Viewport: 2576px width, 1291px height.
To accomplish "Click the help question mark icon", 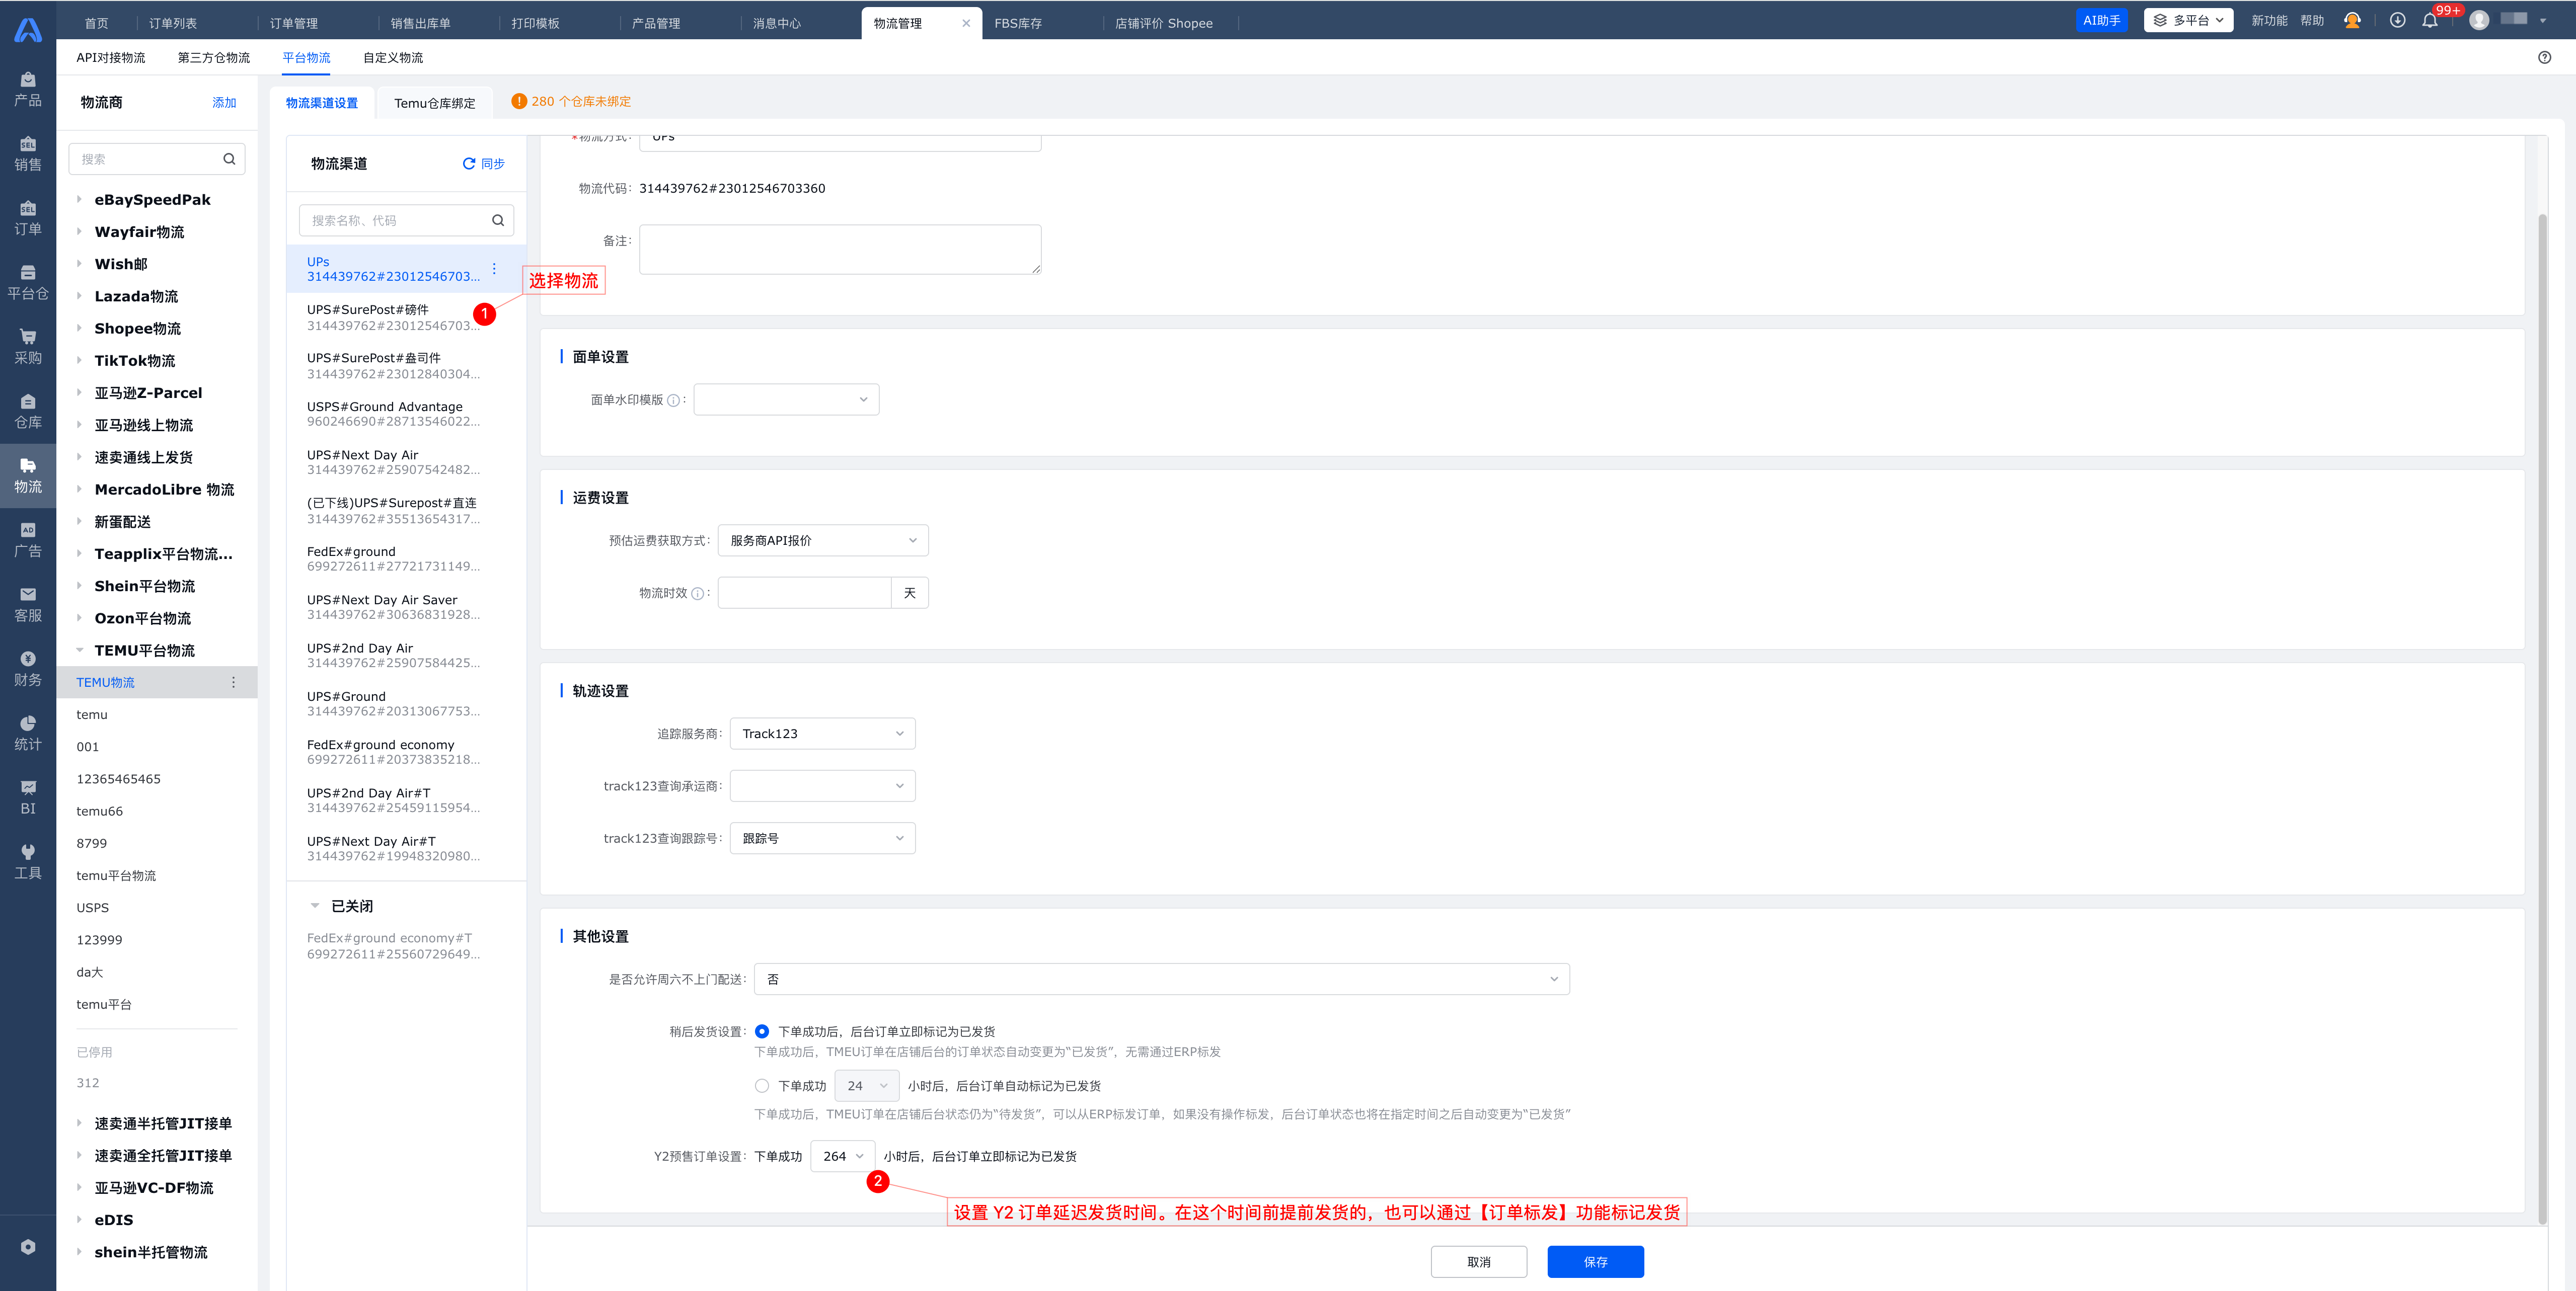I will click(2545, 58).
